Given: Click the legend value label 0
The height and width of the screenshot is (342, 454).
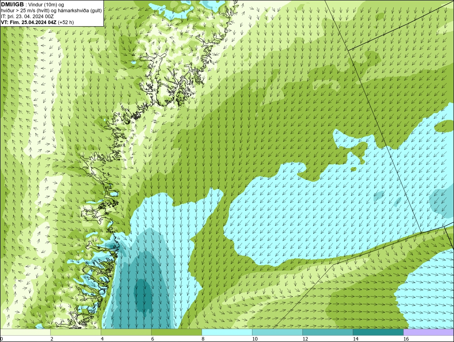Looking at the screenshot, I should point(1,339).
